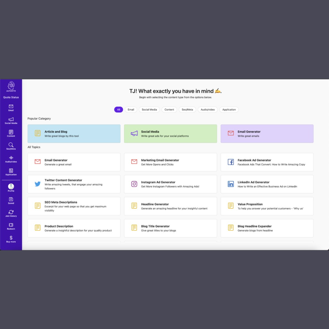Open the purple Email Generator popular card
This screenshot has width=329, height=329.
[x=267, y=134]
